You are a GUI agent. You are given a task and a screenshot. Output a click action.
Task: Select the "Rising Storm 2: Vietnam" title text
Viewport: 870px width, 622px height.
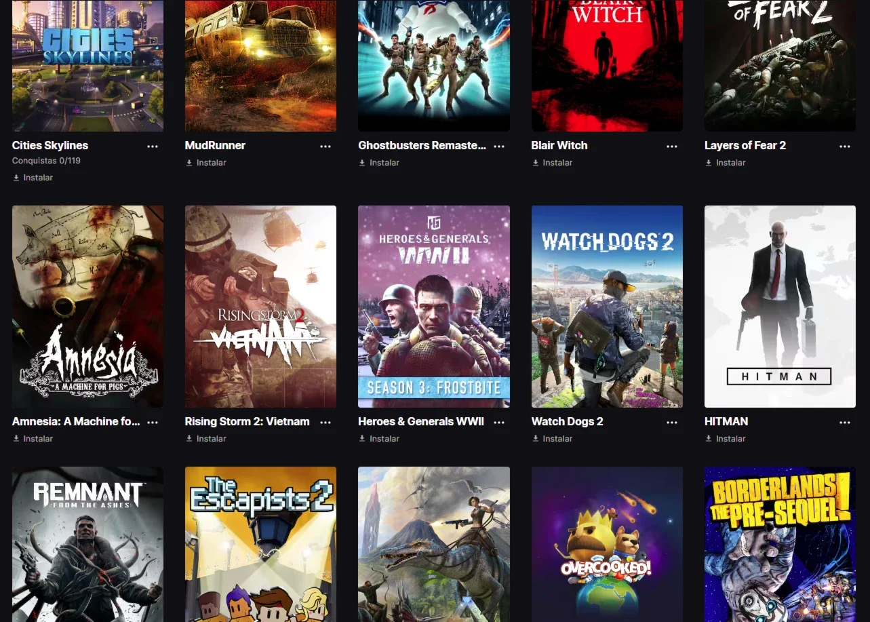tap(247, 421)
